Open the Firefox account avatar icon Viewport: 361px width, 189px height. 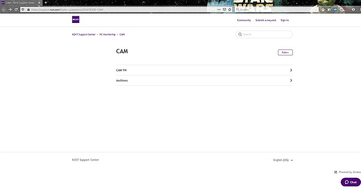tap(353, 9)
